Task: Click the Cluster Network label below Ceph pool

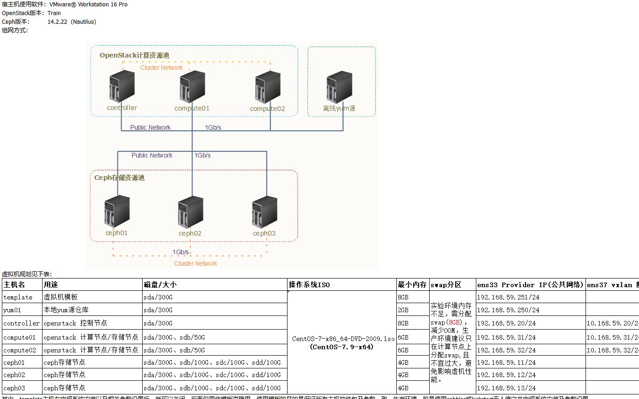Action: point(196,263)
